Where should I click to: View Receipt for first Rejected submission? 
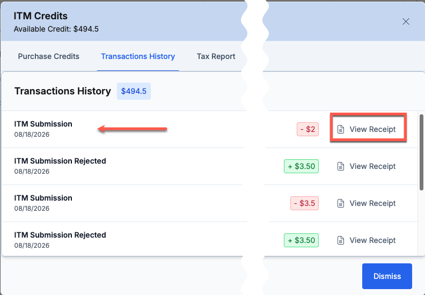367,166
